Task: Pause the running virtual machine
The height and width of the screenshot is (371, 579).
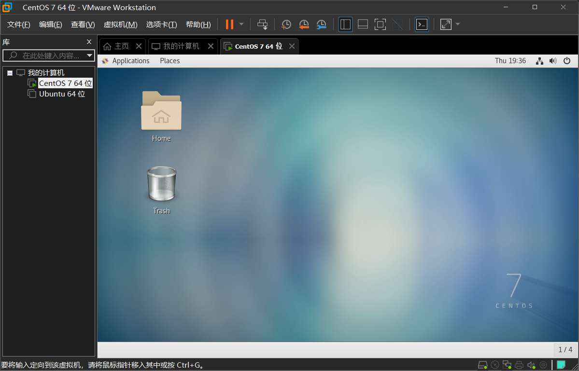Action: [x=229, y=24]
